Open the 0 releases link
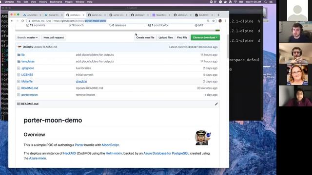312x175 pixels. pyautogui.click(x=117, y=25)
